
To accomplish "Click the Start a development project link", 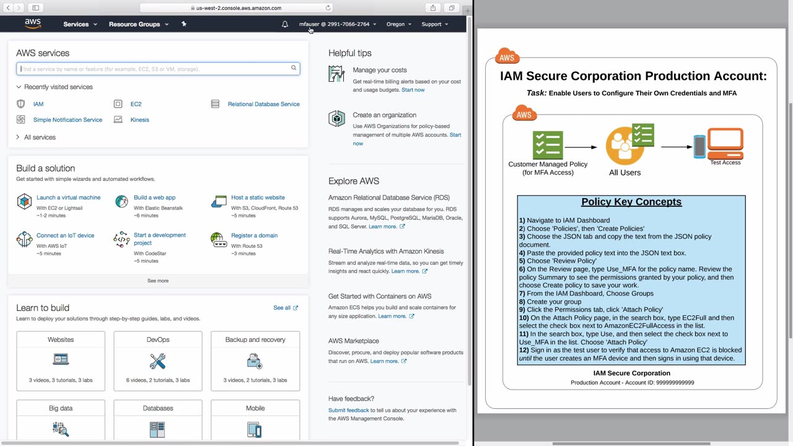I will pos(160,239).
